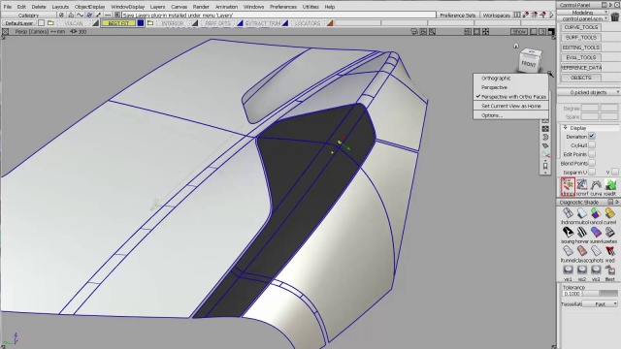This screenshot has height=349, width=621.
Task: Open the Layers menu
Action: (157, 7)
